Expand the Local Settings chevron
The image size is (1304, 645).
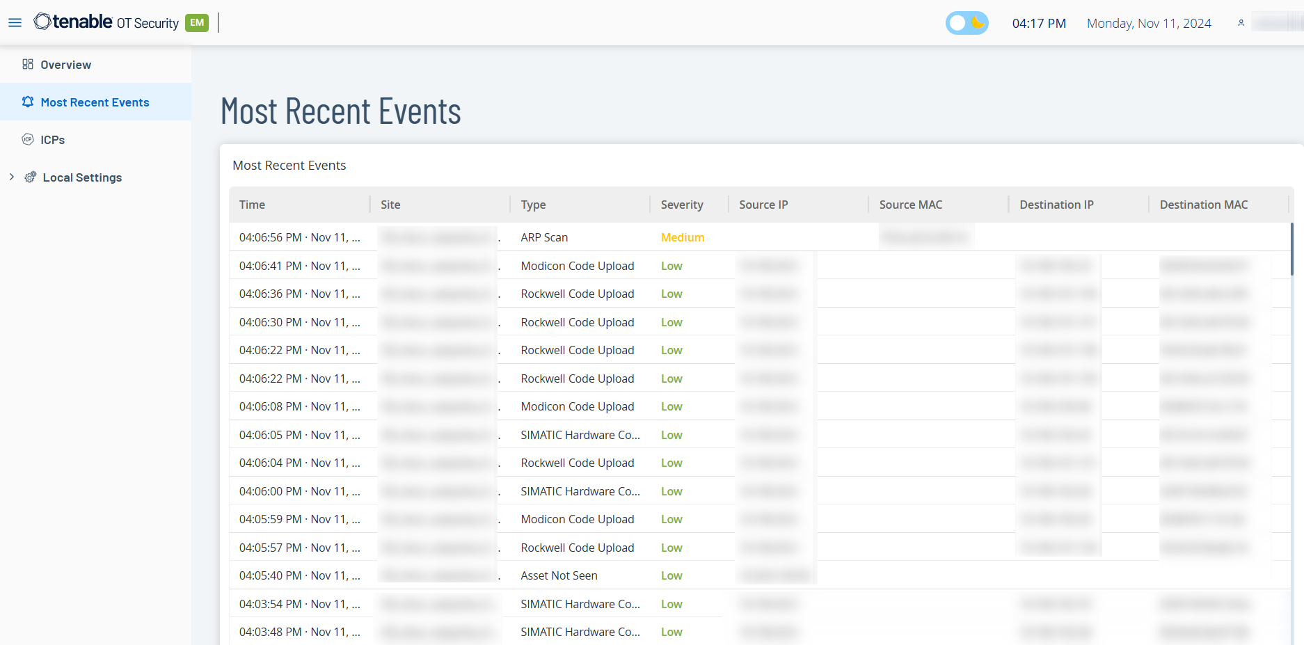point(12,177)
